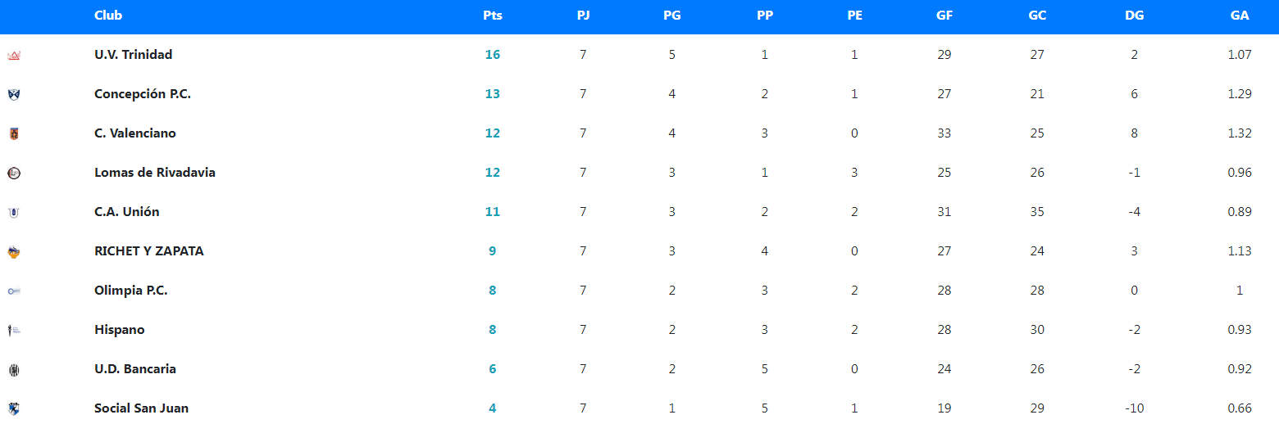Click the GA column header
Viewport: 1279px width, 442px height.
[1240, 16]
